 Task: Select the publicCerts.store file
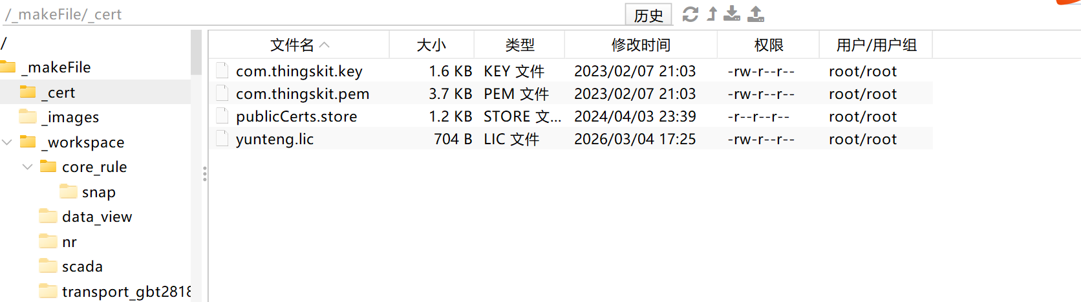[x=296, y=116]
